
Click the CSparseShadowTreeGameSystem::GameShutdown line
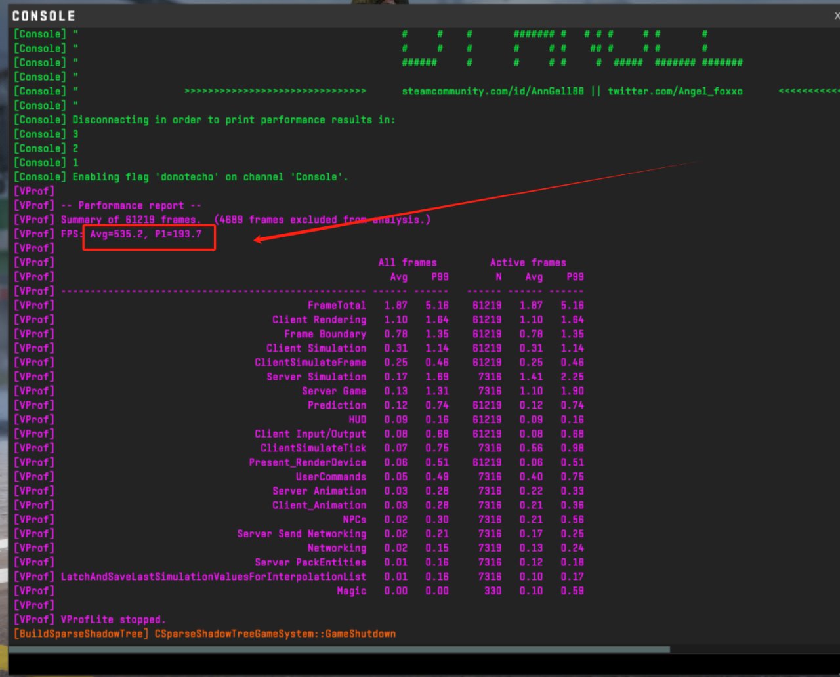(205, 634)
